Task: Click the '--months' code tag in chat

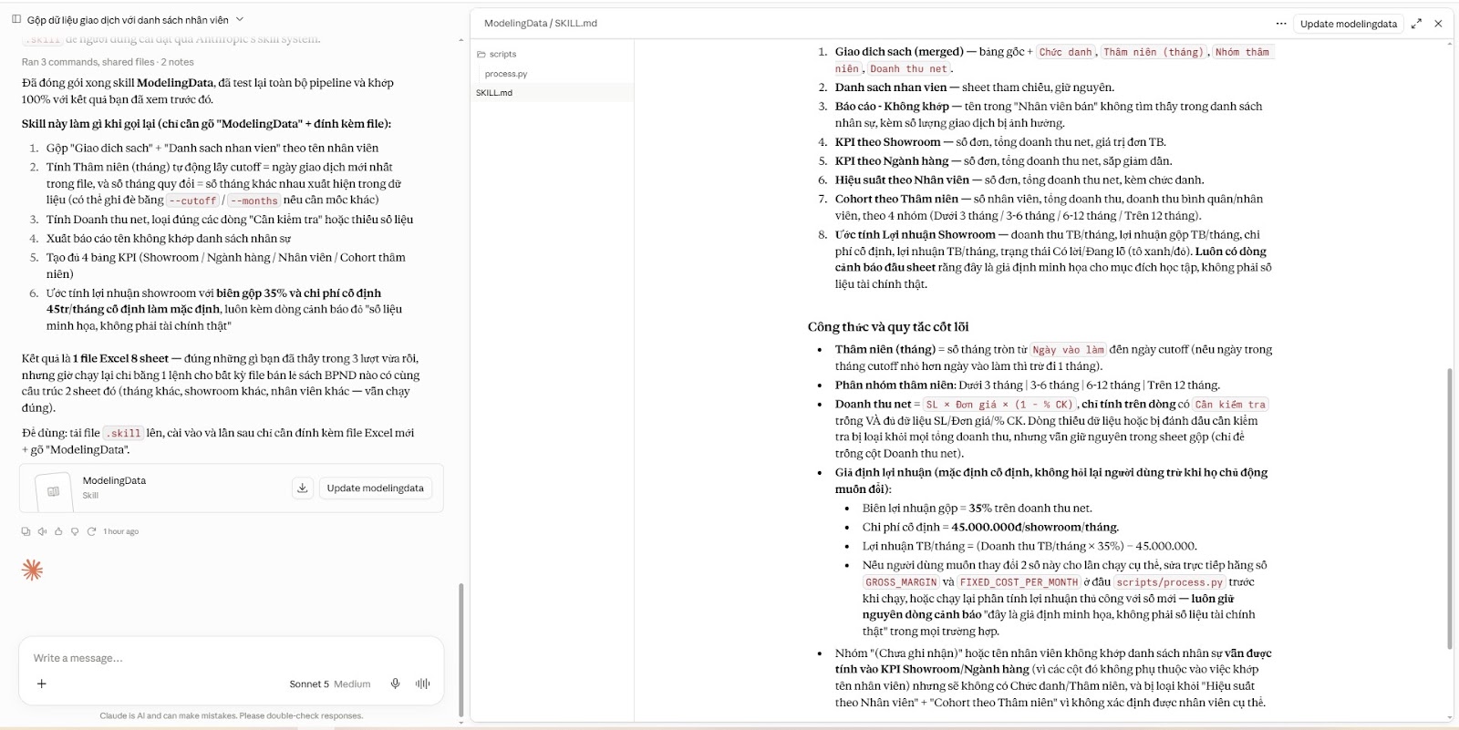Action: (254, 200)
